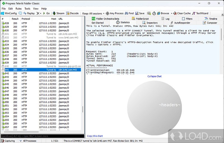Toggle the Capturing status indicator
The width and height of the screenshot is (224, 143).
[8, 141]
